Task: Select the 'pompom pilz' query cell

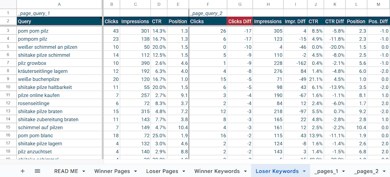Action: coord(59,39)
